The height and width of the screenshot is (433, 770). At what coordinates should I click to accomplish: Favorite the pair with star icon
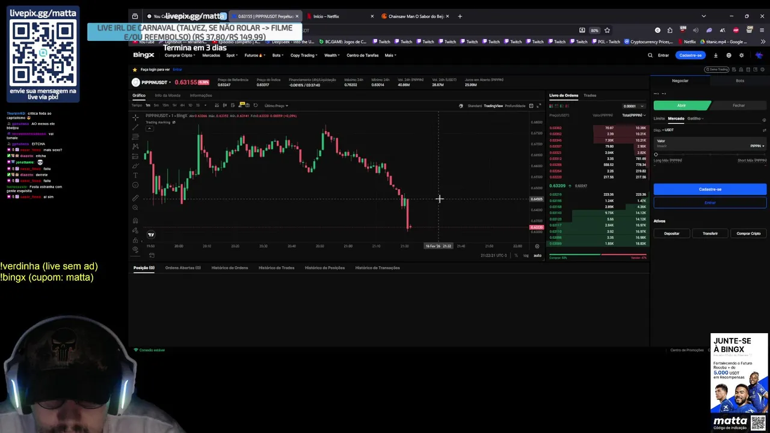(135, 69)
